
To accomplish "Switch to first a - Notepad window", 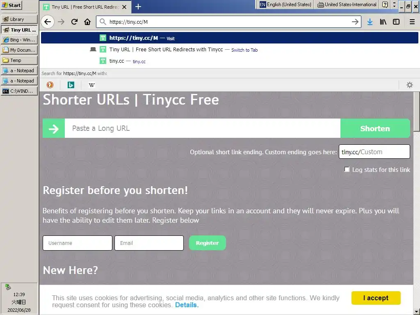I will (x=19, y=71).
